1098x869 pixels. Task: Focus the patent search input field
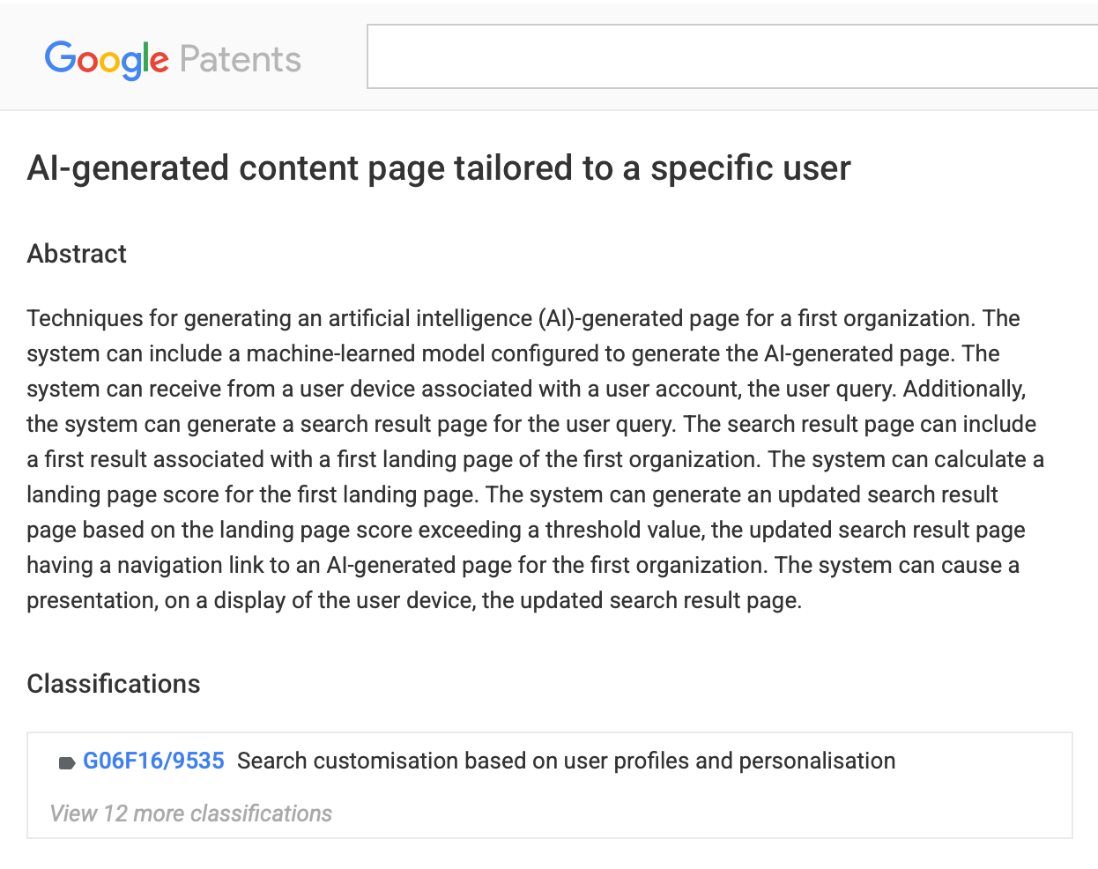(x=731, y=56)
